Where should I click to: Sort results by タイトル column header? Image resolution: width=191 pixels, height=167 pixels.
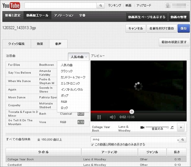pyautogui.click(x=43, y=152)
